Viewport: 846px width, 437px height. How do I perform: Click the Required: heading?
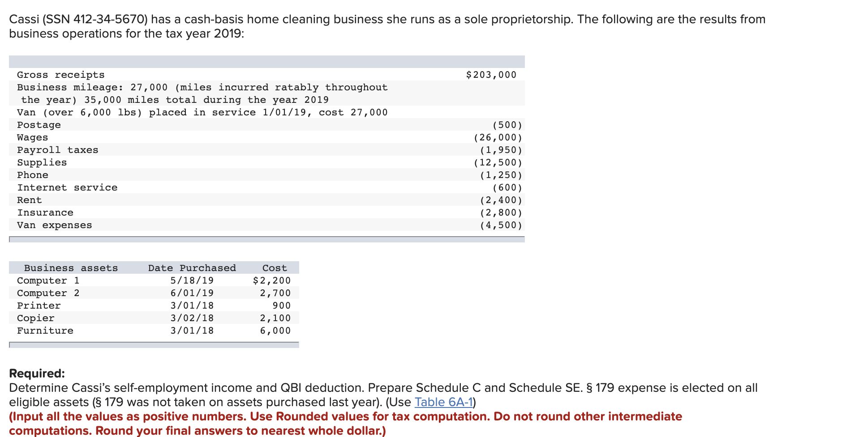point(37,373)
